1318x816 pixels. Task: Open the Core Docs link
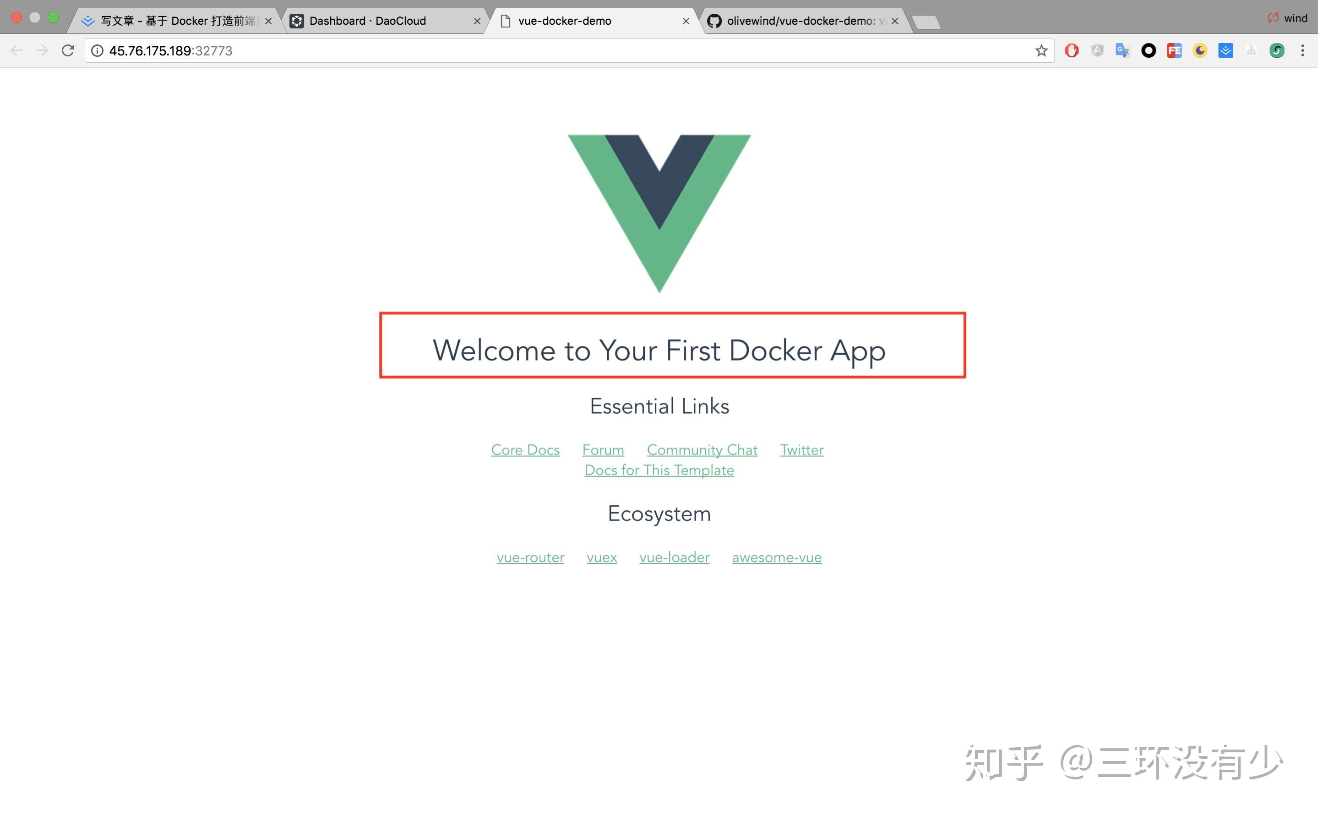pos(525,449)
